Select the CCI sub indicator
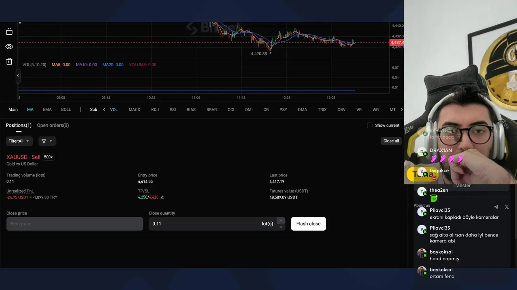This screenshot has height=290, width=517. [x=231, y=110]
